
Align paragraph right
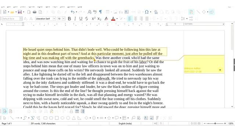141,19
